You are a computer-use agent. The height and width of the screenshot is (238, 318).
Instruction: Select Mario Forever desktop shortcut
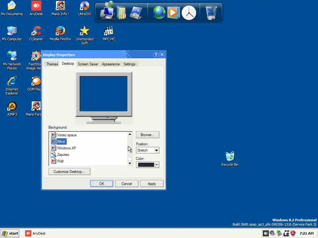34,109
